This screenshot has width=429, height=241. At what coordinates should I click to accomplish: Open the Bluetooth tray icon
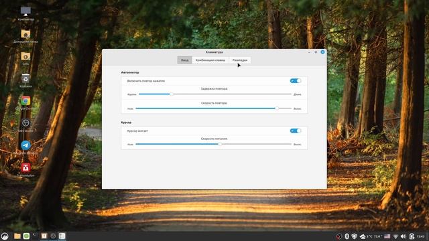coord(347,236)
